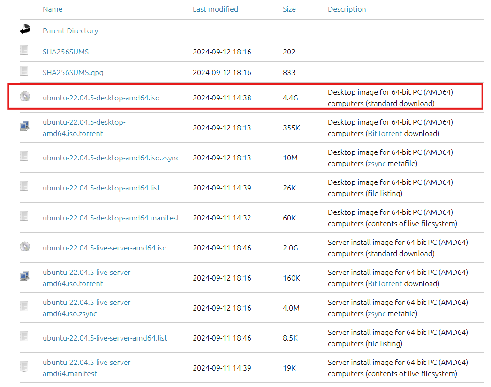Viewport: 491px width, 387px height.
Task: Open ubuntu-22.04.5-desktop-amd64.manifest link
Action: 111,218
